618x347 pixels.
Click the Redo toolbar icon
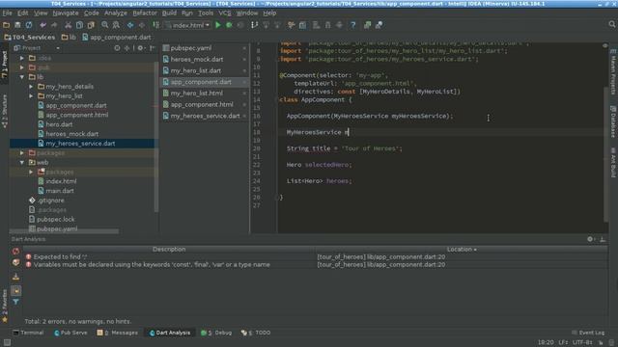pyautogui.click(x=54, y=25)
